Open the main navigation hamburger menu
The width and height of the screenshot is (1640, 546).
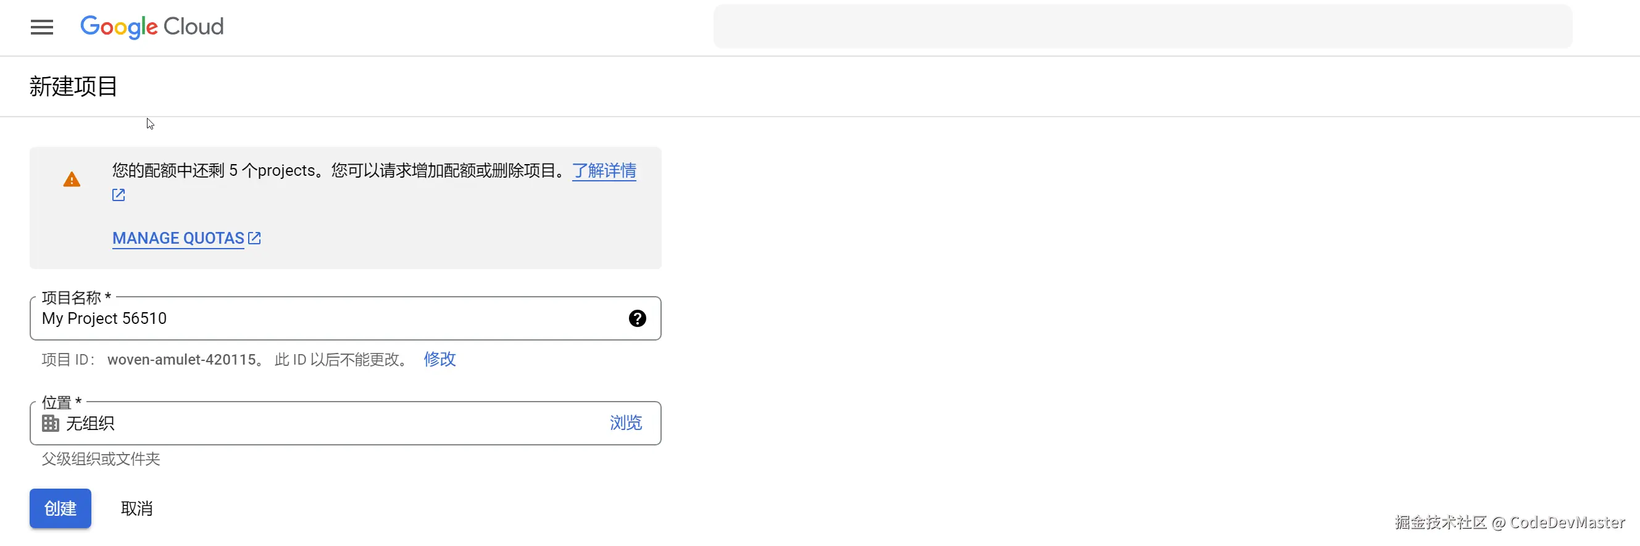(x=42, y=27)
